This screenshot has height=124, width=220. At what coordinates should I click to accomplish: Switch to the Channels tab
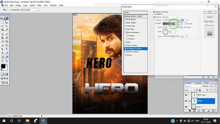point(198,83)
